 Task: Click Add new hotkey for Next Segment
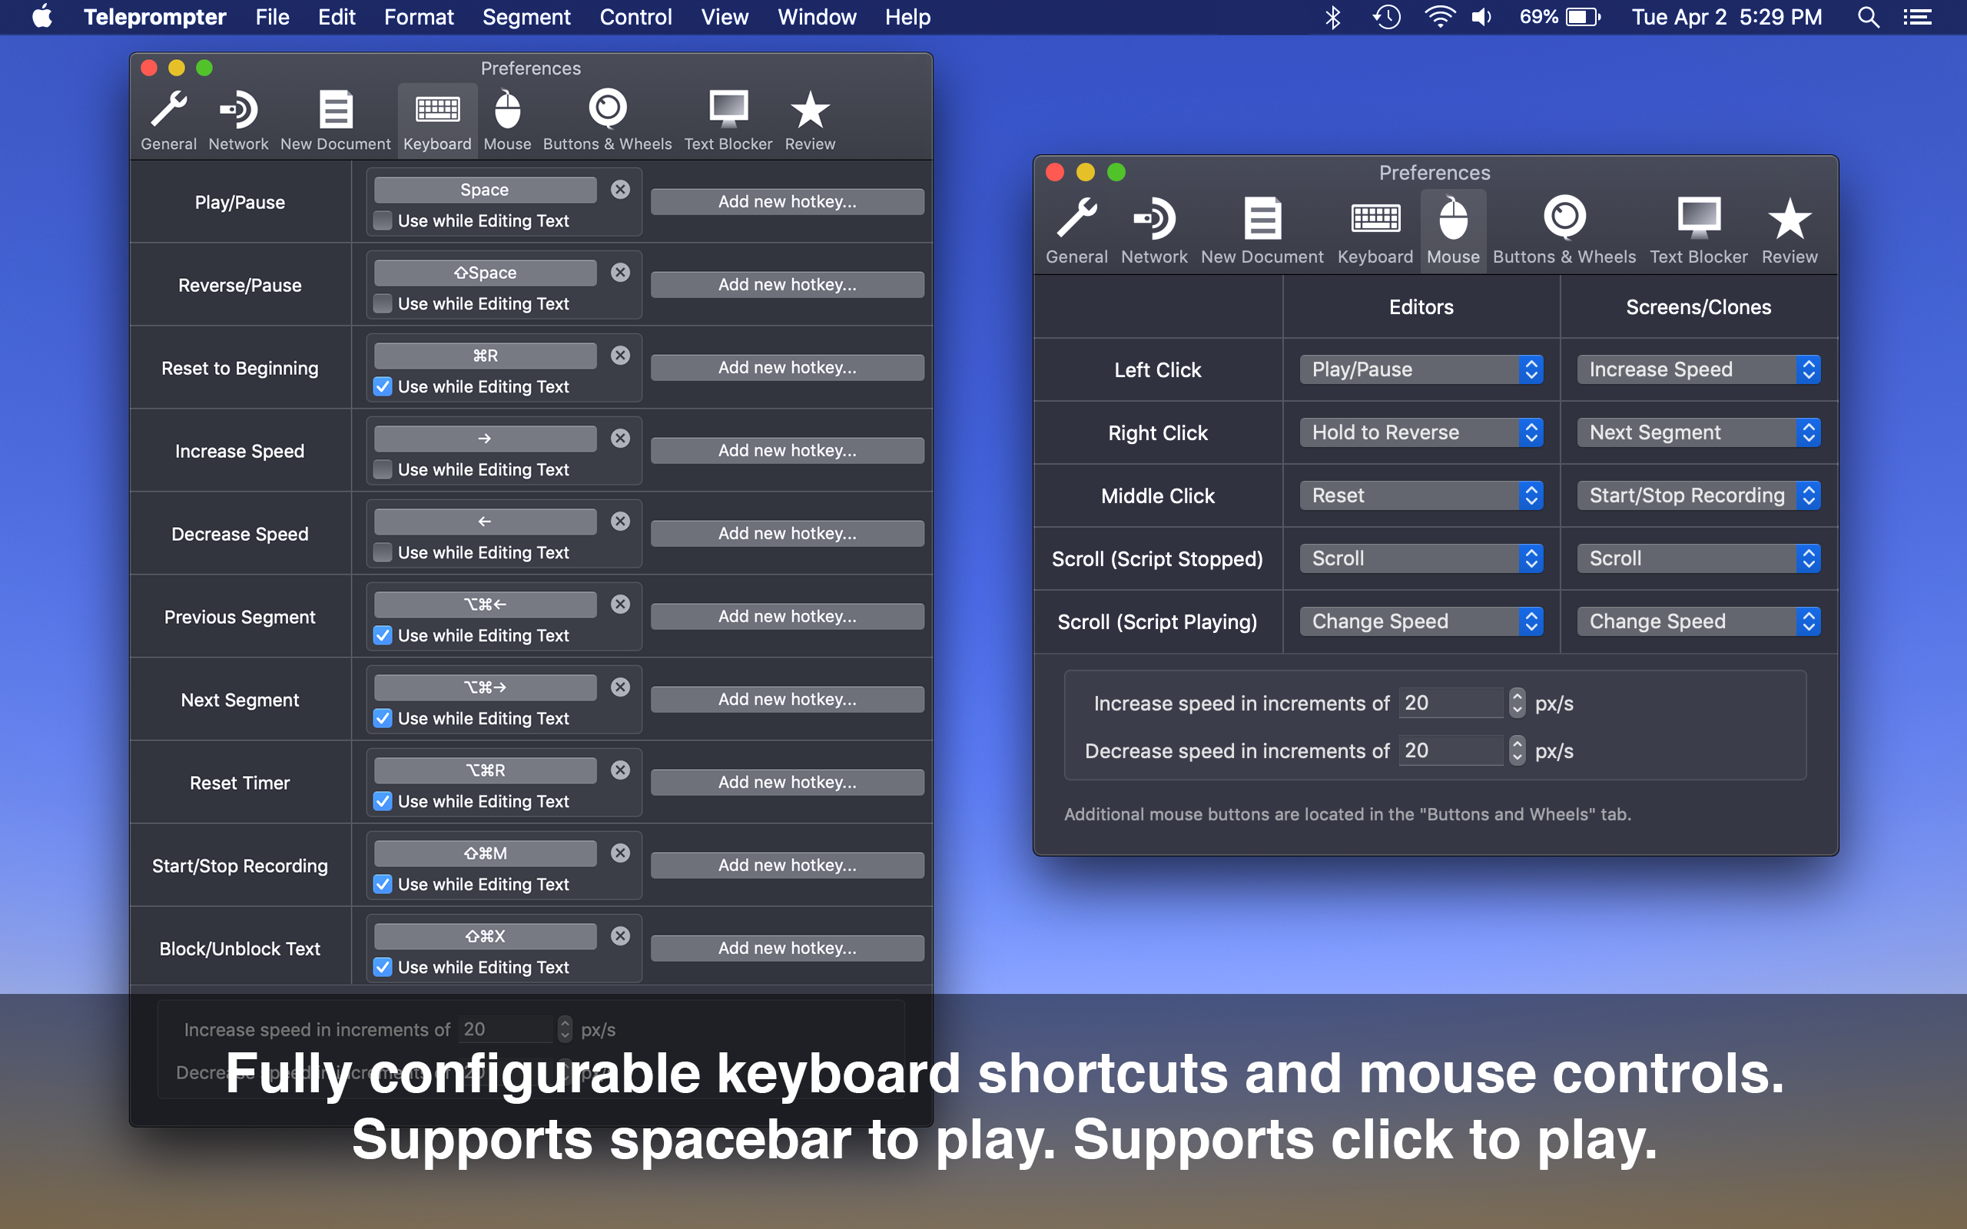tap(786, 699)
